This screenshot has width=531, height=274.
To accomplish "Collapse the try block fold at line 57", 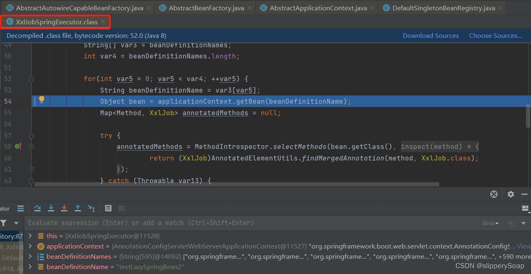I will click(31, 135).
